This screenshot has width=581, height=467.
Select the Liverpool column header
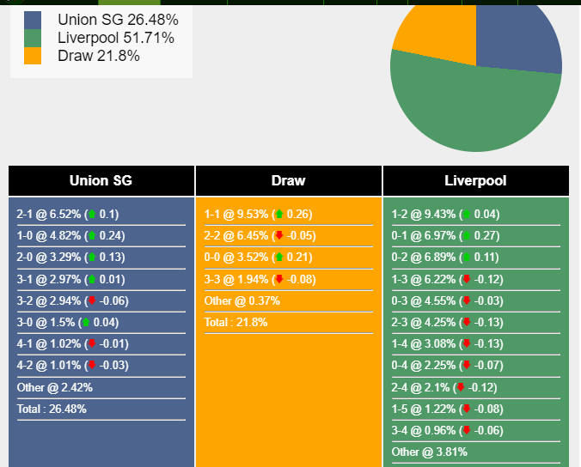coord(475,181)
